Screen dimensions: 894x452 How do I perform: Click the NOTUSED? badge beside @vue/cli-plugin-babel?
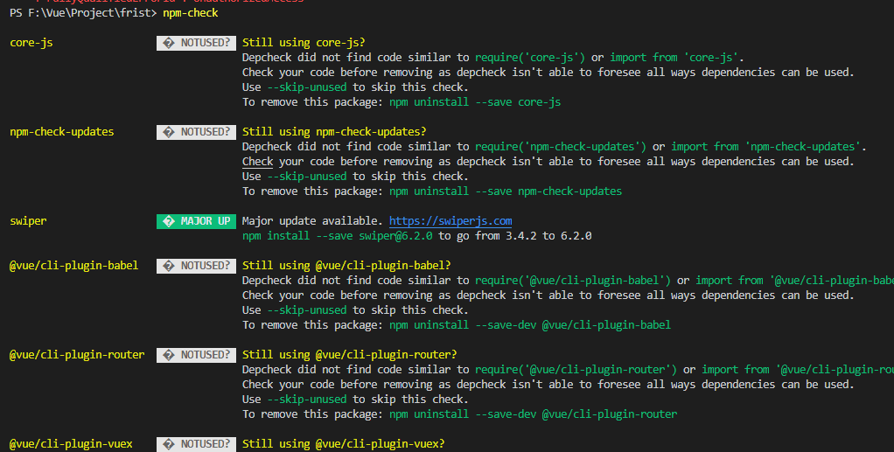tap(196, 266)
